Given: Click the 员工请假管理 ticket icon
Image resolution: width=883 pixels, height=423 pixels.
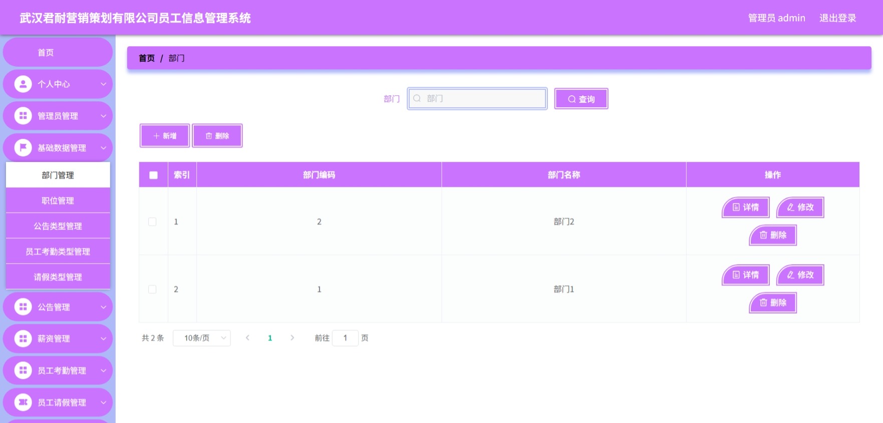Looking at the screenshot, I should 23,402.
